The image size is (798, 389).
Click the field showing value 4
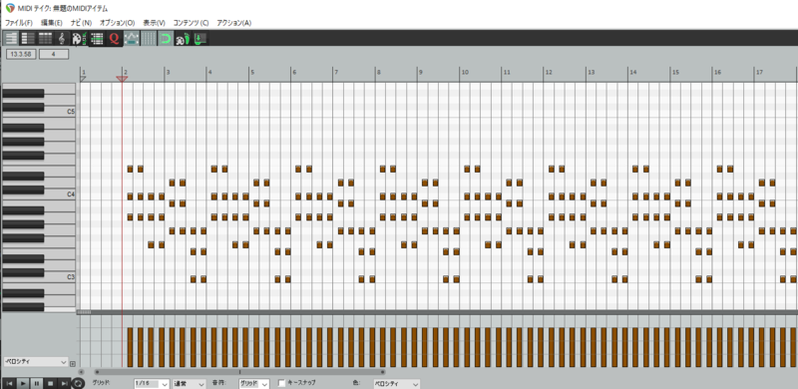54,54
